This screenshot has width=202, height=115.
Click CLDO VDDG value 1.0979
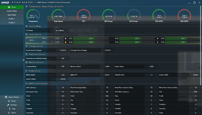pos(63,79)
